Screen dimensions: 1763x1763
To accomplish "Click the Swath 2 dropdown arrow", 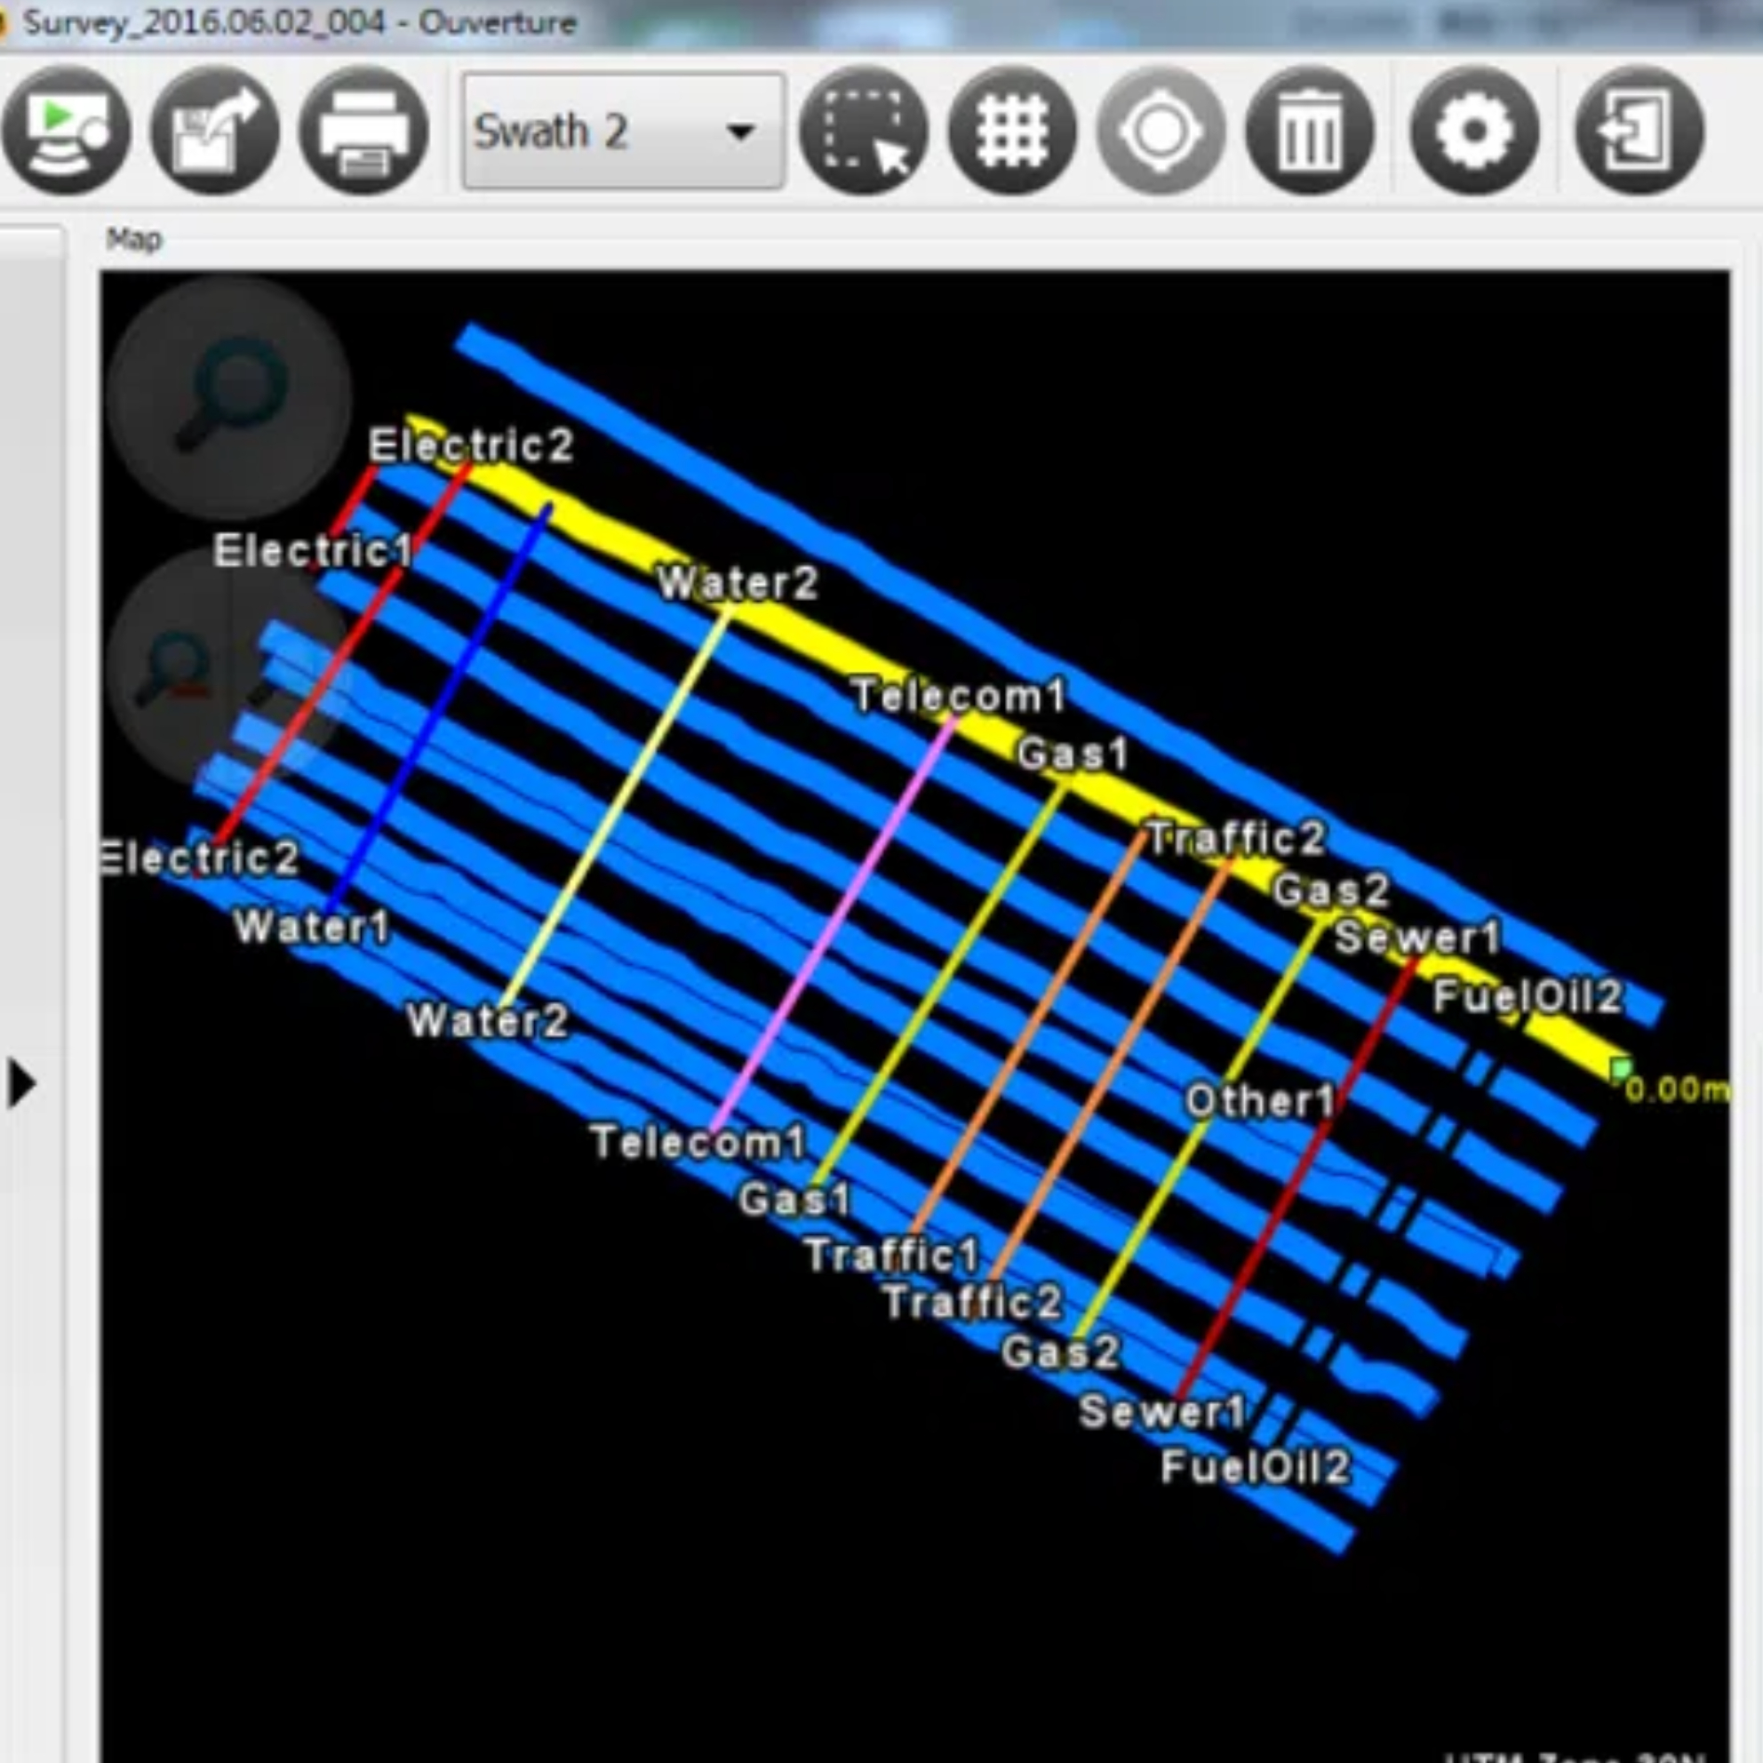I will click(740, 132).
